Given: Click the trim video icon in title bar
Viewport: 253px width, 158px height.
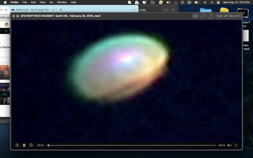Looking at the screenshot, I should pyautogui.click(x=195, y=16).
